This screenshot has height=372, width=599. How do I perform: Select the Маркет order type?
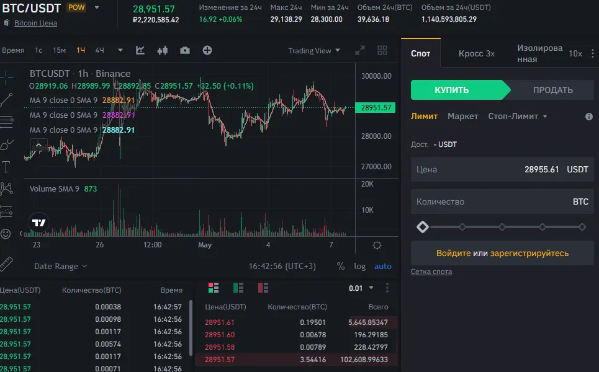click(462, 117)
